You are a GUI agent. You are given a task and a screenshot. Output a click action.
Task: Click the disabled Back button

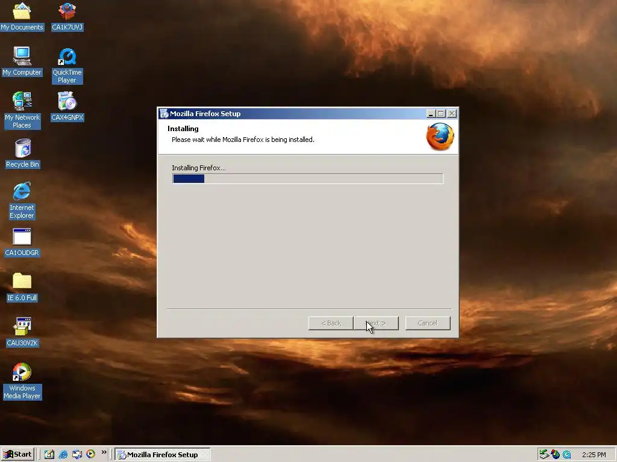[331, 323]
